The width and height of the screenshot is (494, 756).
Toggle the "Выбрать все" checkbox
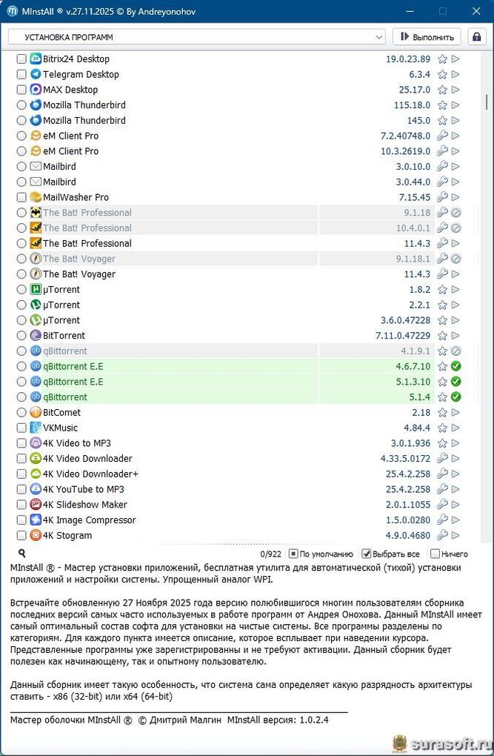[x=366, y=554]
